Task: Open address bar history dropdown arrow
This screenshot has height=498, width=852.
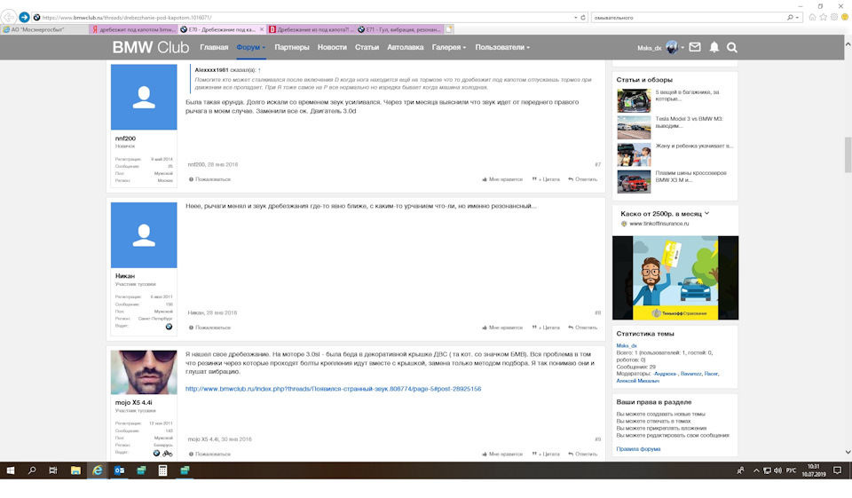Action: (x=575, y=18)
